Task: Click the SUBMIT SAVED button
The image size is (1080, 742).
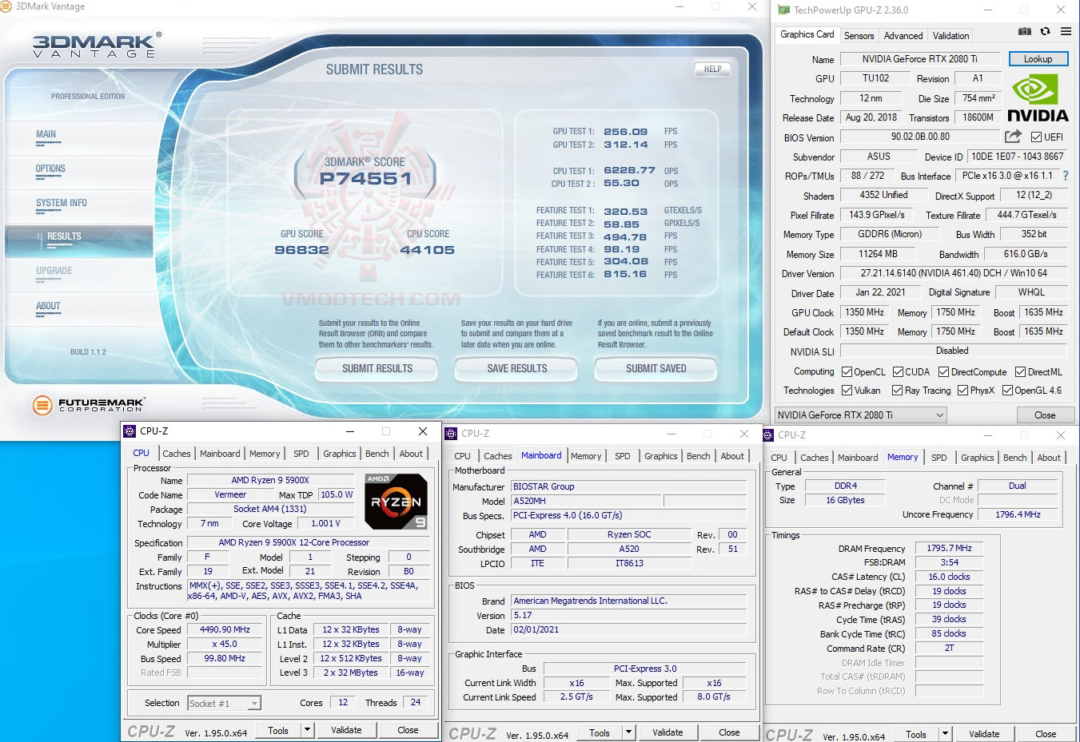Action: tap(656, 369)
